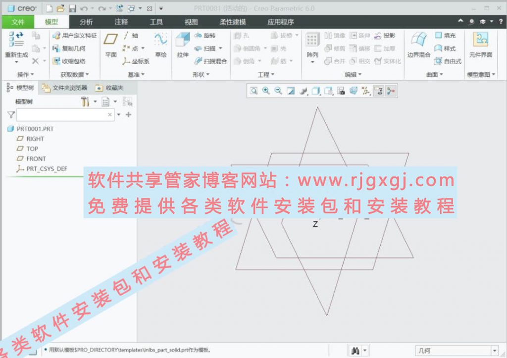Select PRT0001.PRT in model tree
The image size is (507, 358).
[31, 129]
